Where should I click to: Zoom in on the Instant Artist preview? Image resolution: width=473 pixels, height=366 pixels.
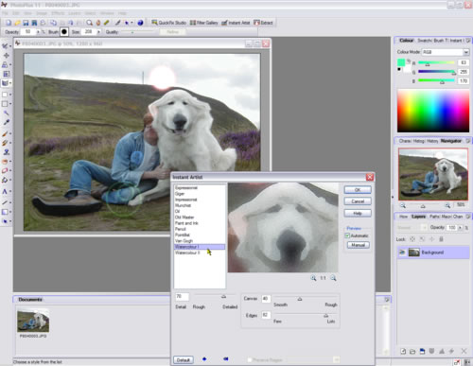pyautogui.click(x=313, y=278)
